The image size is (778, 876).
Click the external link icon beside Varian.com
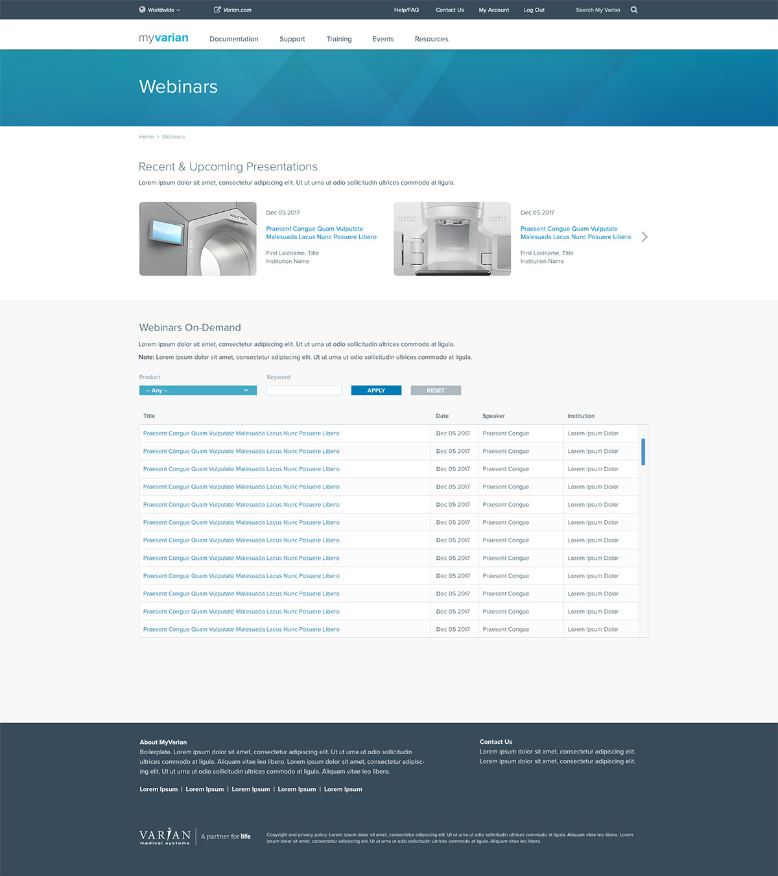tap(217, 10)
